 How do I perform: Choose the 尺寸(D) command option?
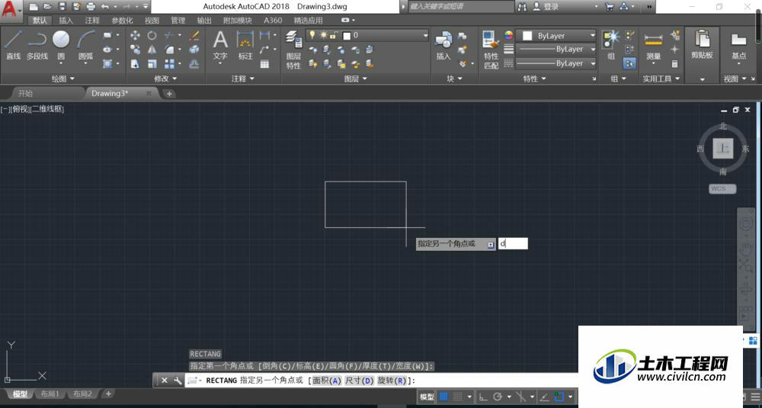(x=359, y=381)
